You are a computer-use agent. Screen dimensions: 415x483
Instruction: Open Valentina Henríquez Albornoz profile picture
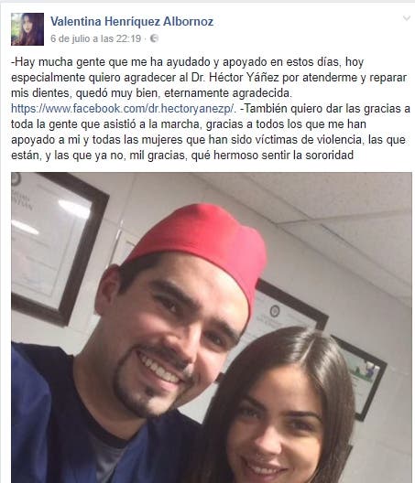[x=27, y=29]
